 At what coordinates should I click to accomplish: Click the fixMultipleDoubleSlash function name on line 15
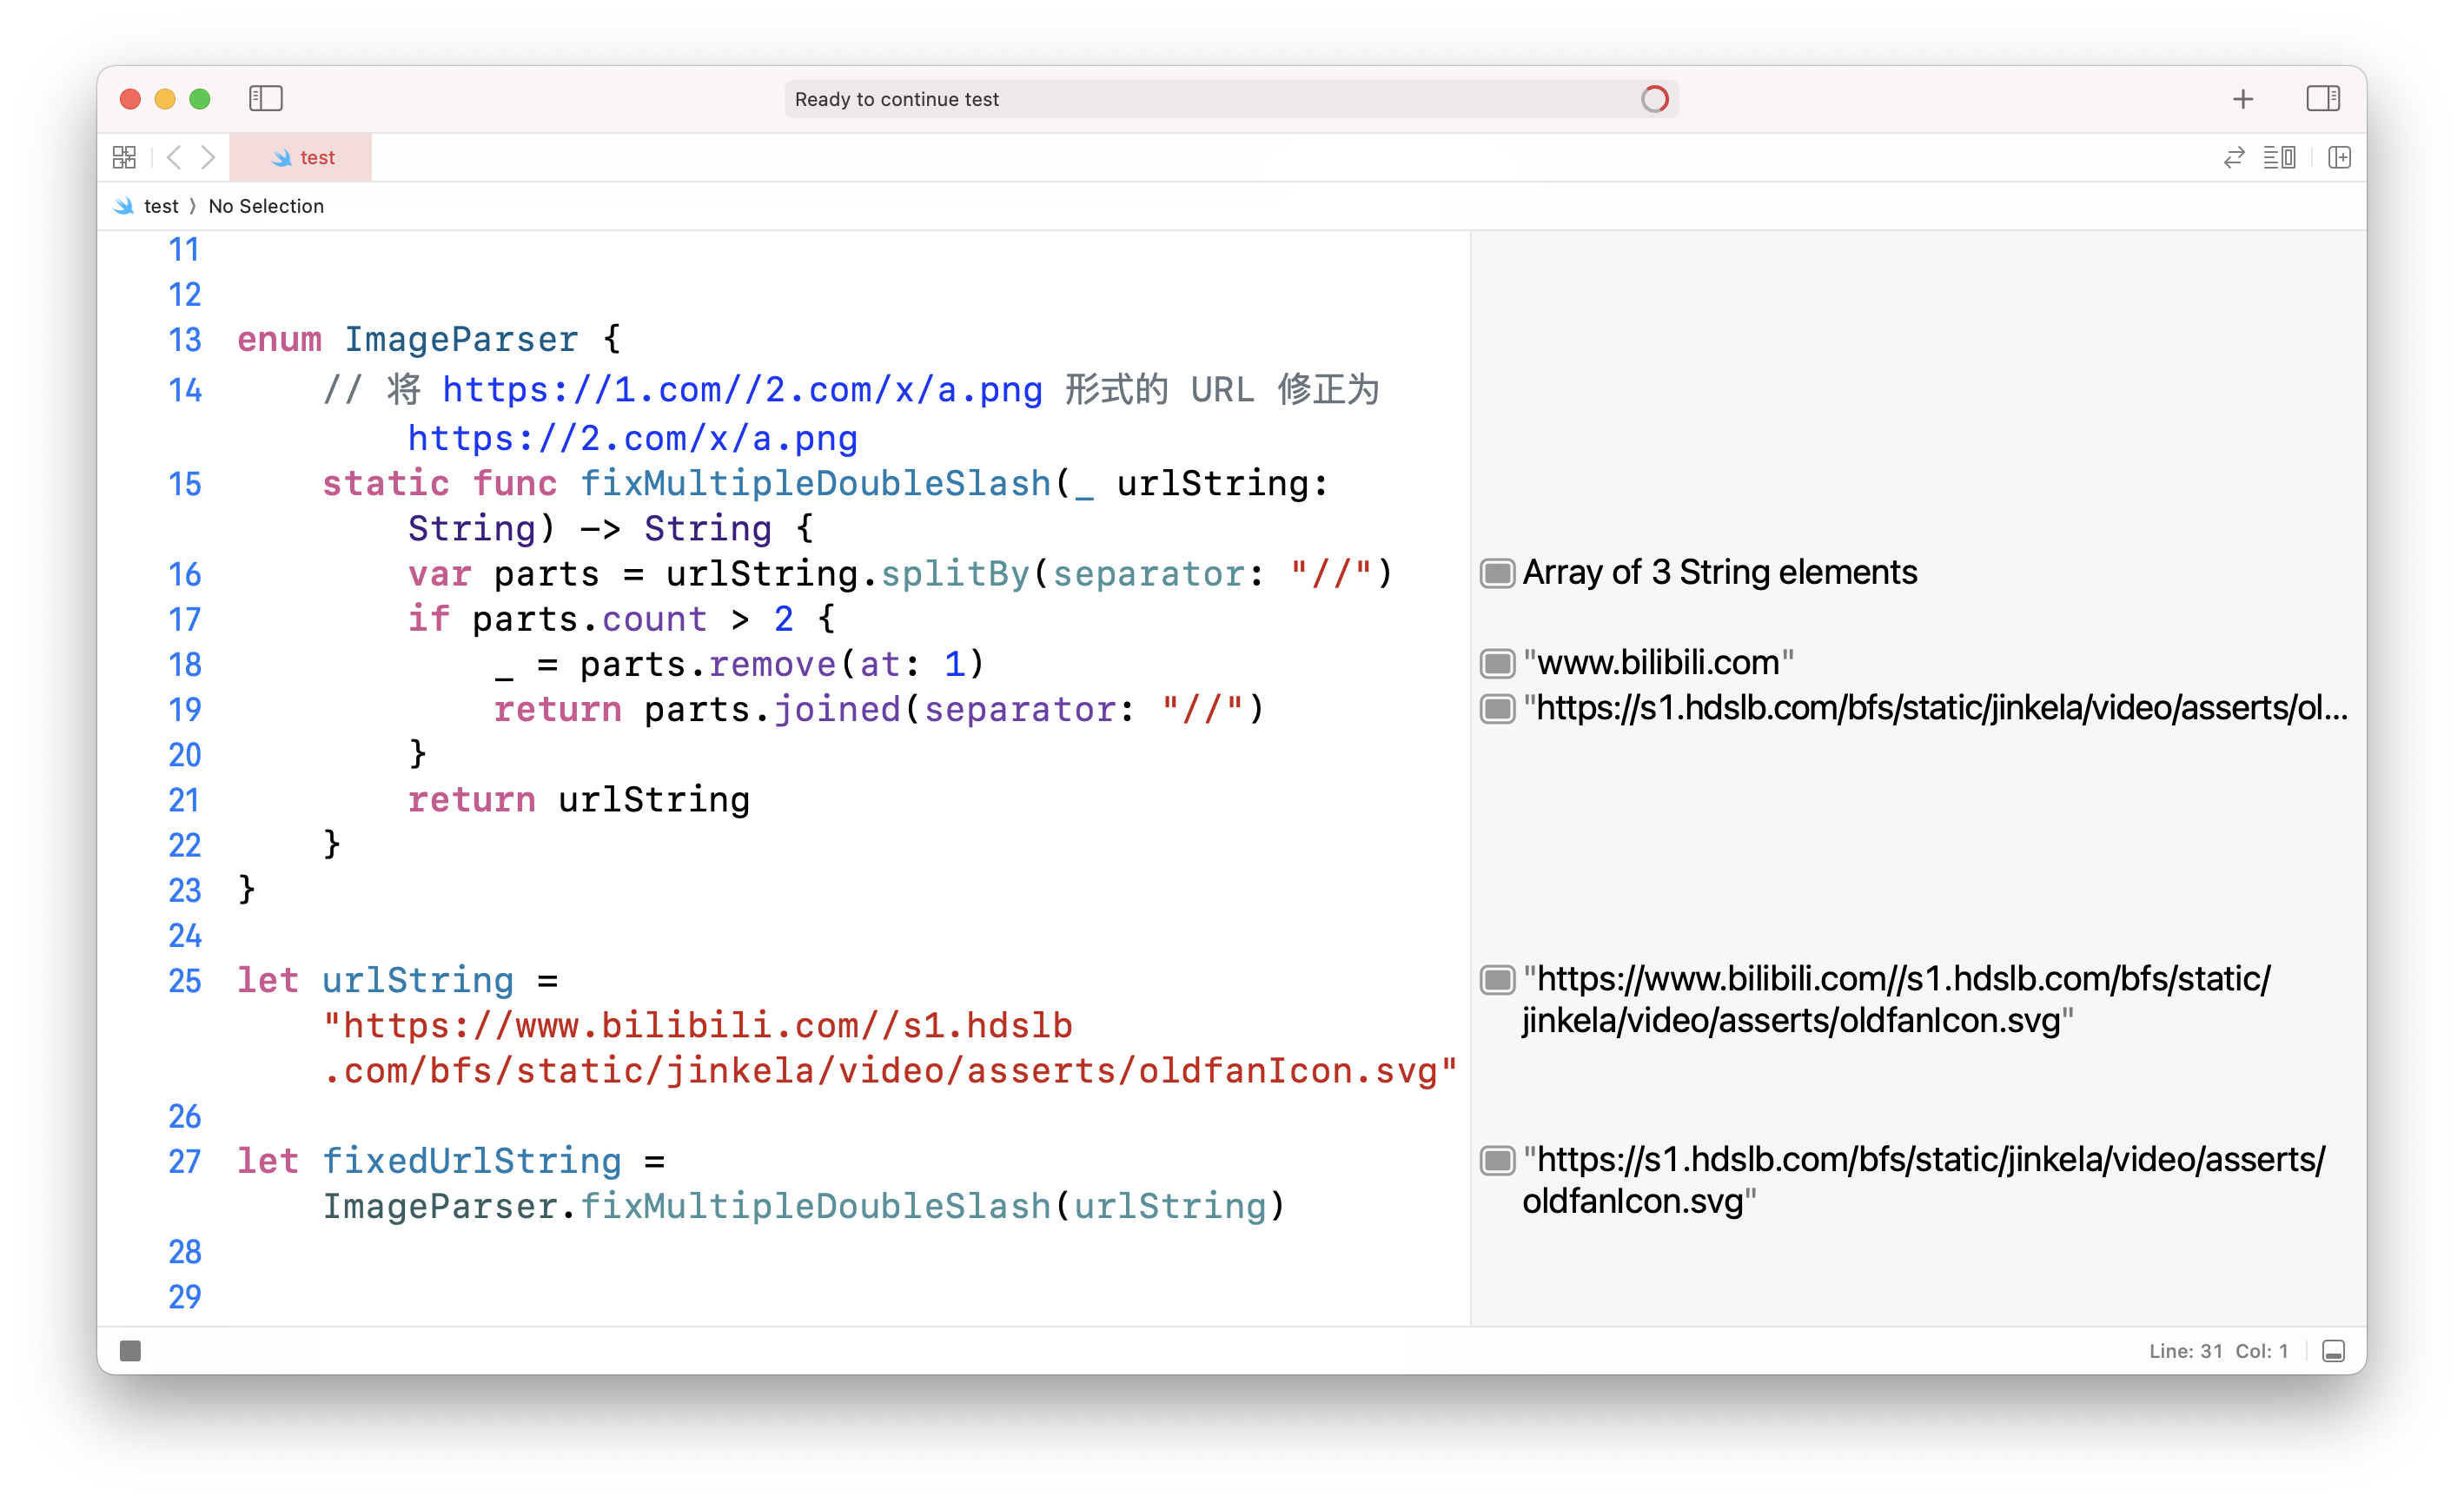pos(816,483)
